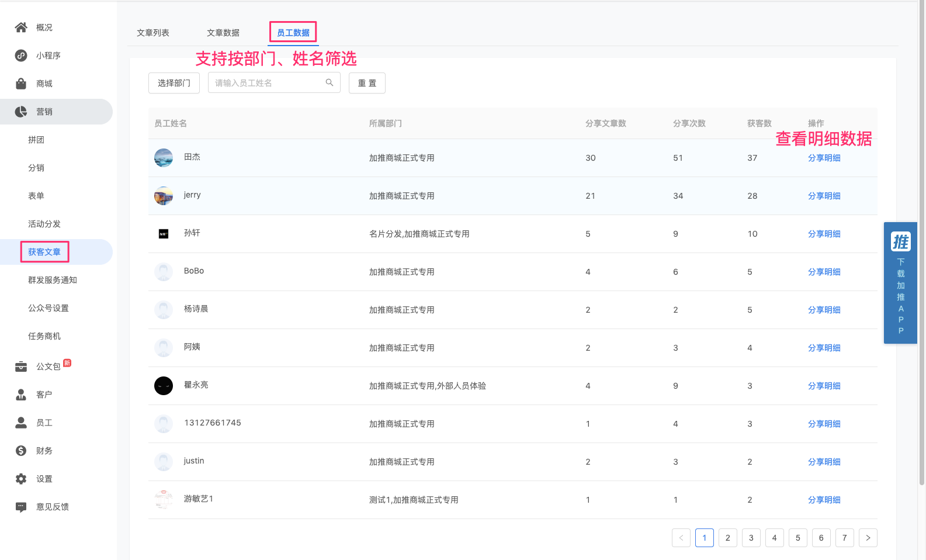Click BoBo's default avatar
The image size is (926, 560).
[164, 272]
